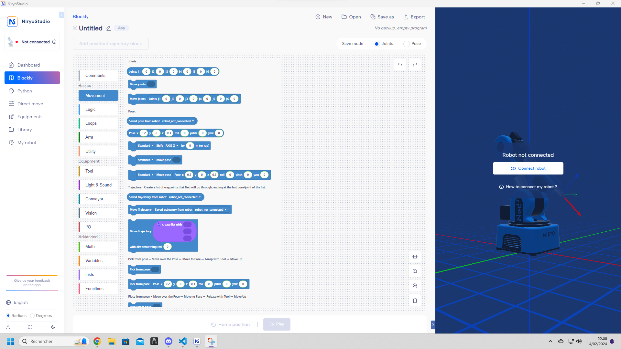
Task: Select Pose save mode
Action: [407, 44]
